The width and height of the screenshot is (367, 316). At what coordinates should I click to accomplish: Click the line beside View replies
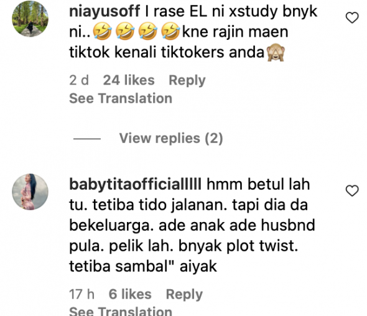click(x=87, y=139)
